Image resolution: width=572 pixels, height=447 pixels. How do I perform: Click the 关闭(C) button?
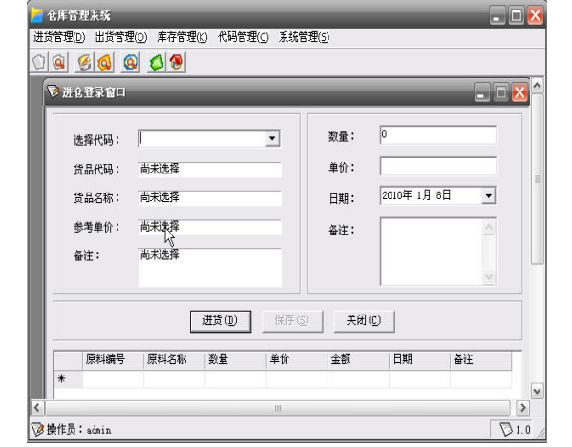pyautogui.click(x=364, y=321)
